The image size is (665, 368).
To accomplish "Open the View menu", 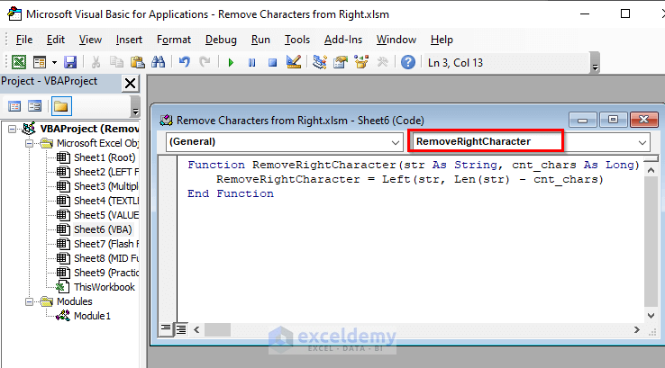I will (x=90, y=40).
